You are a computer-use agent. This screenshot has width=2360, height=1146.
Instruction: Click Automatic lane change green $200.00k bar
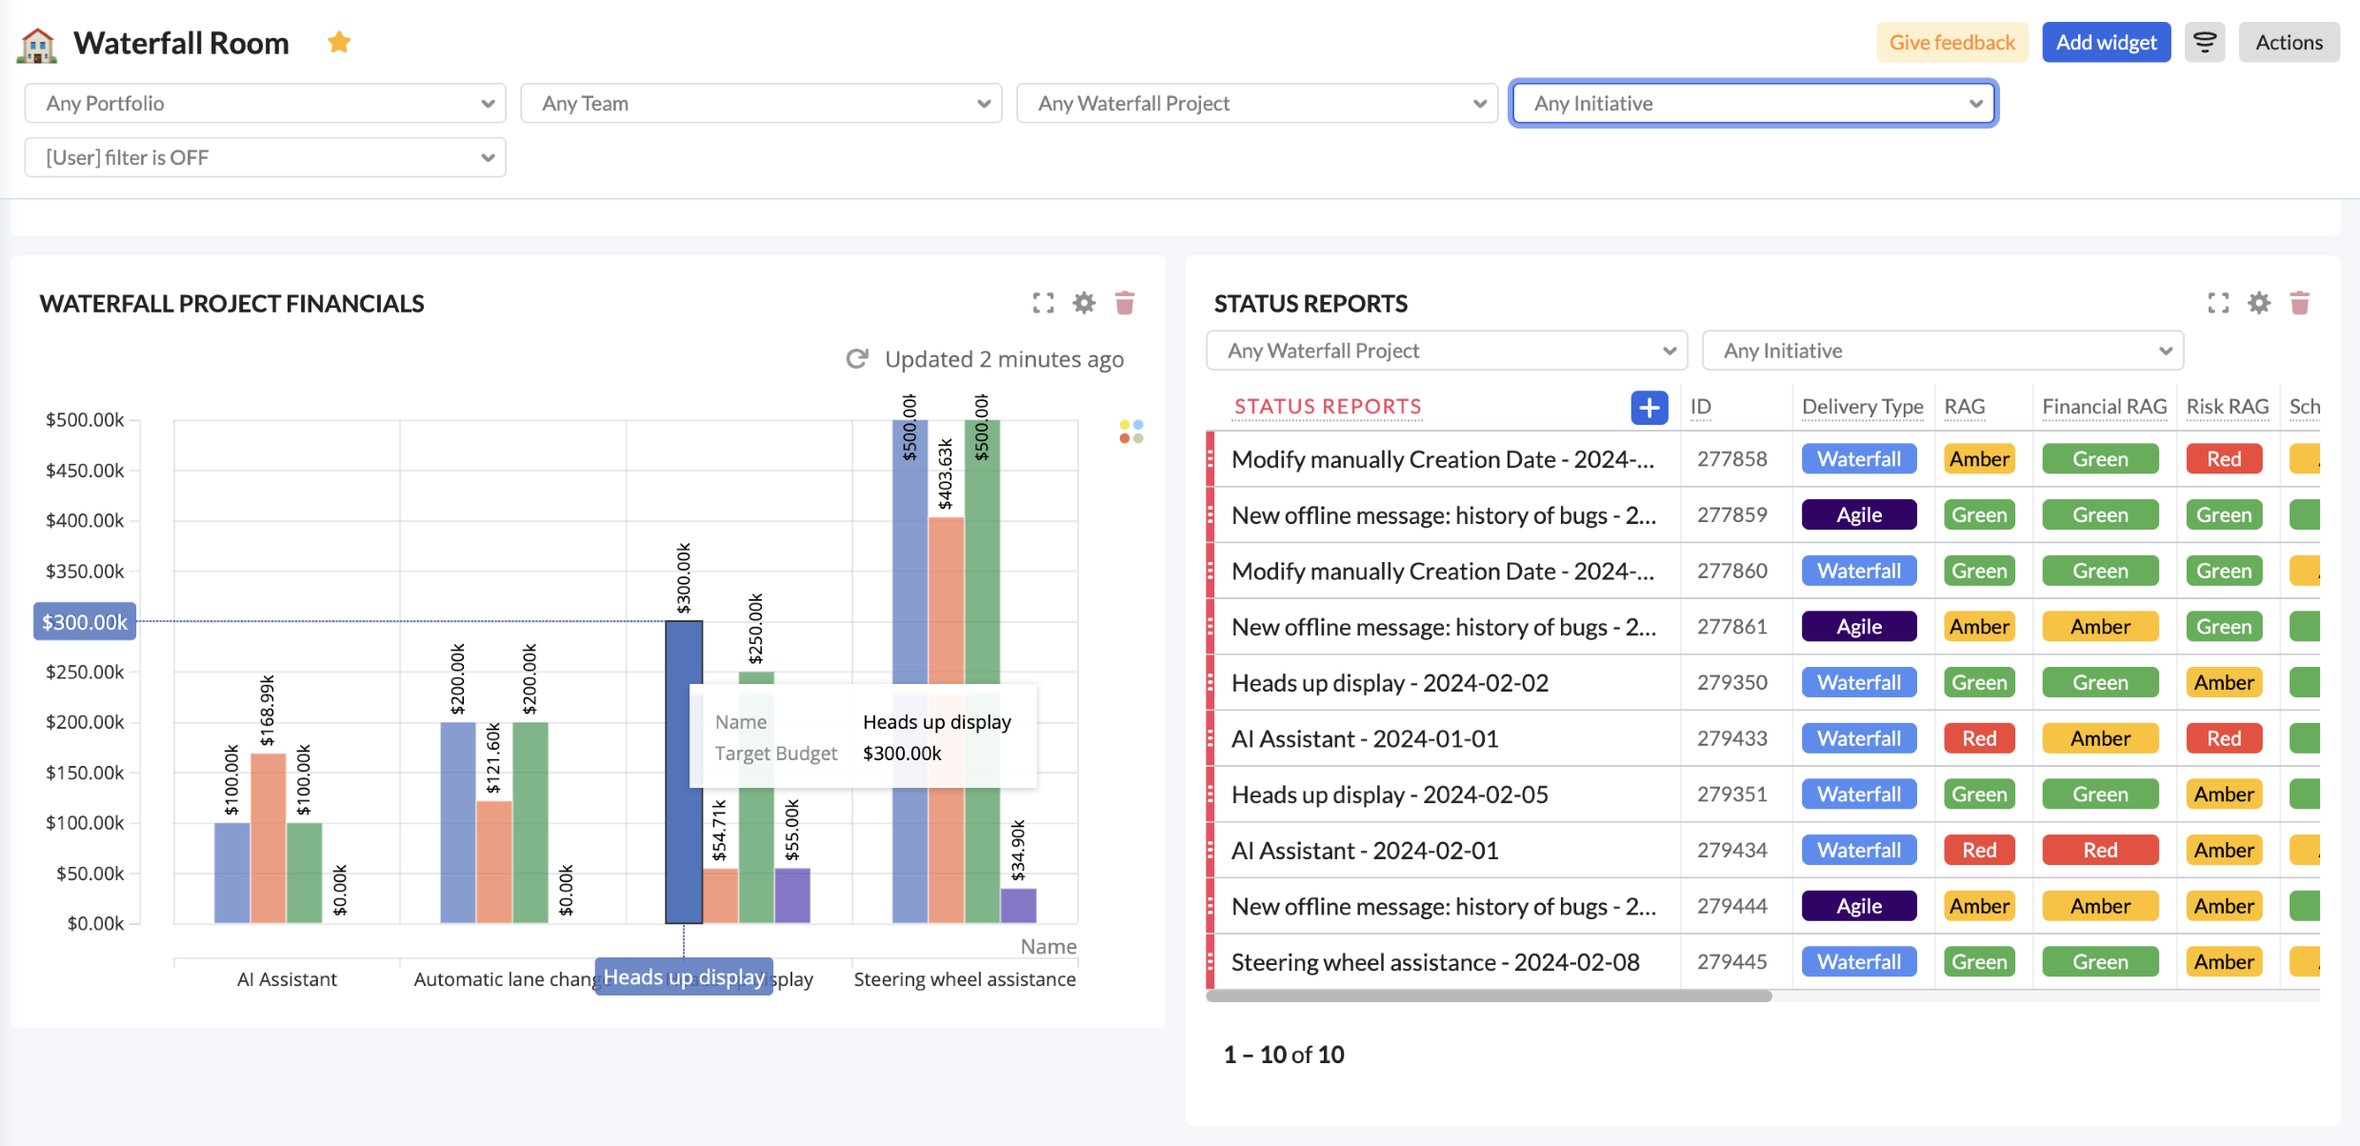point(530,823)
